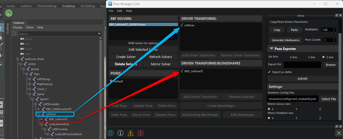This screenshot has width=343, height=139.
Task: Click the Skeleton Config File path field
Action: pos(293,99)
